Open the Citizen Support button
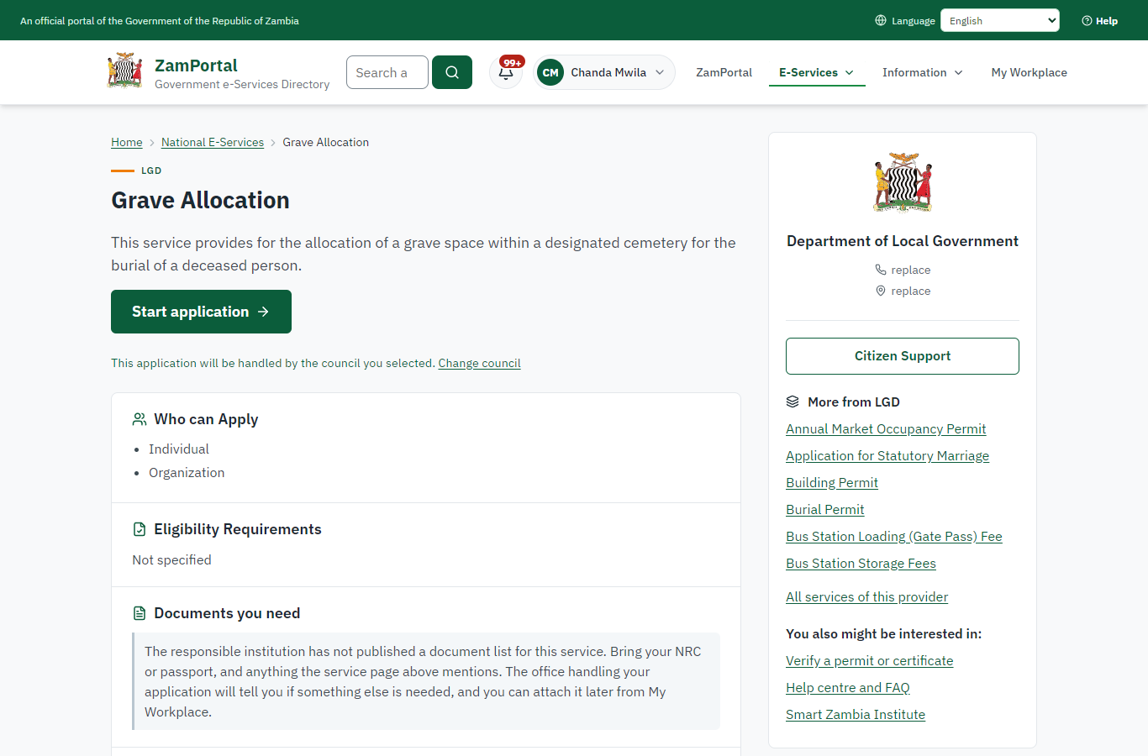 (x=903, y=356)
